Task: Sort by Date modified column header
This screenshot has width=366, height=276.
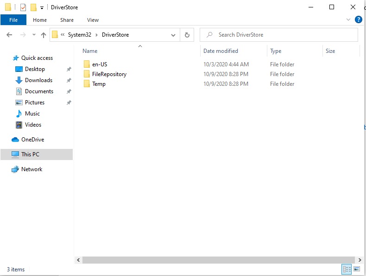Action: 221,51
